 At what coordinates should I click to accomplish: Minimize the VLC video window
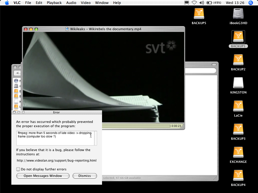31,29
